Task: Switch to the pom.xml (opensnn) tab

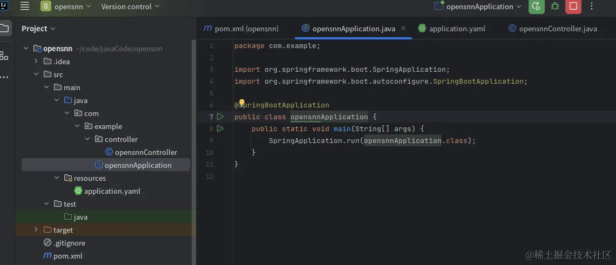Action: pos(241,29)
